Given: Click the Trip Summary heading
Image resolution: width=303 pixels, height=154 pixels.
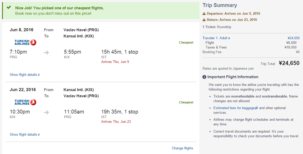Looking at the screenshot, I should tap(220, 5).
